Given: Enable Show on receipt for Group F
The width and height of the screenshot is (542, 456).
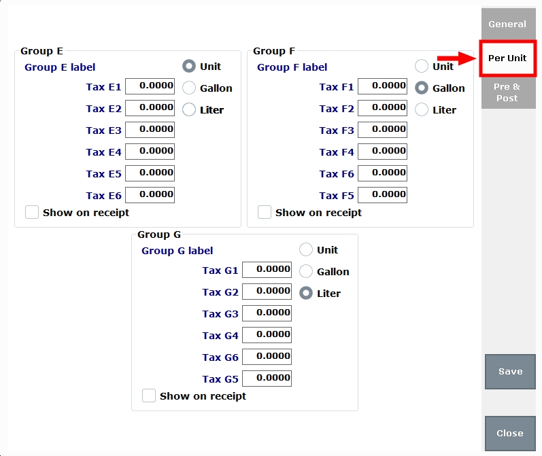Looking at the screenshot, I should [x=265, y=212].
